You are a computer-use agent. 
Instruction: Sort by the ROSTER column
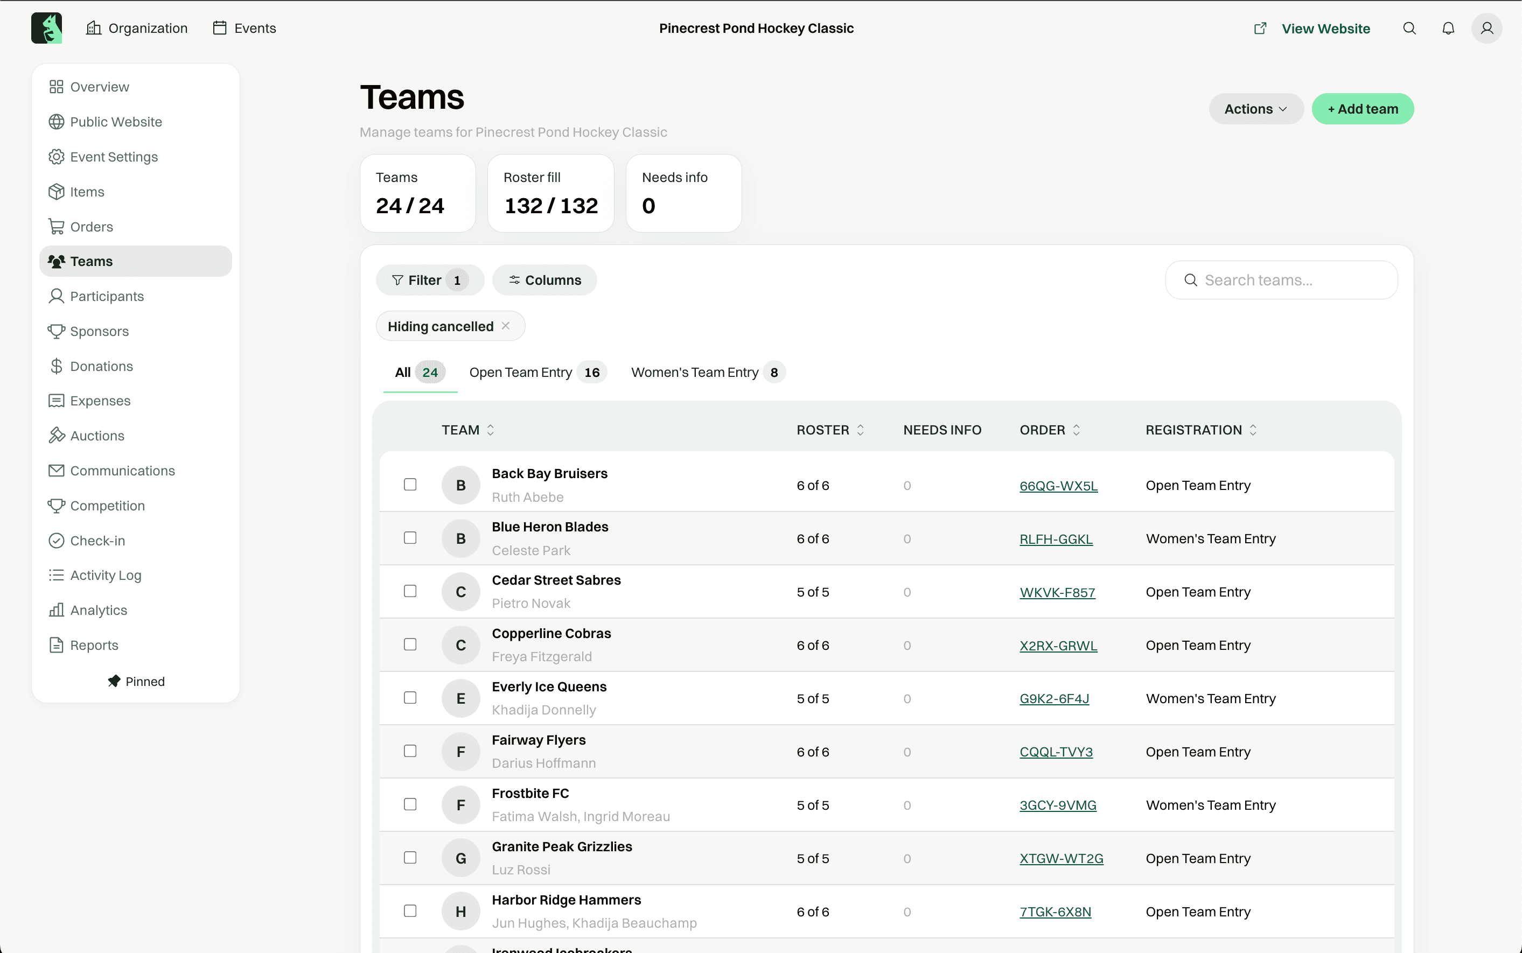point(830,430)
